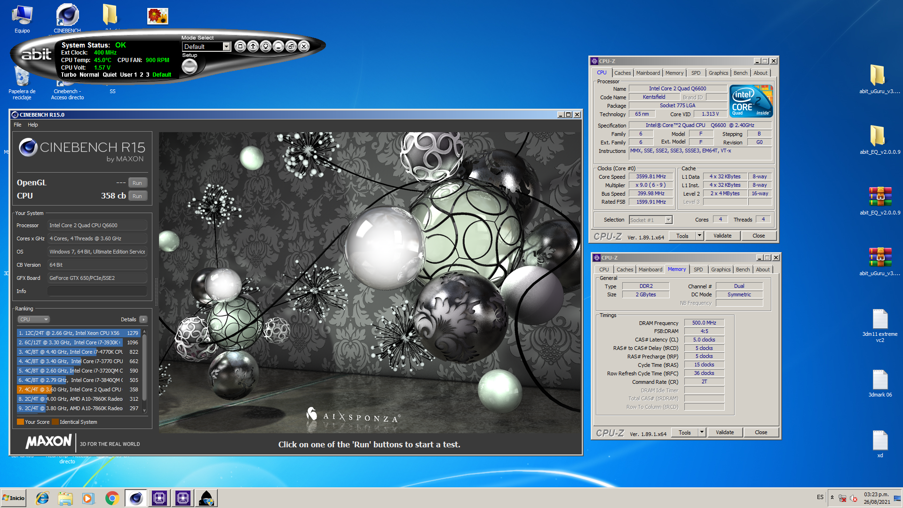Show hidden tray icons arrow
The image size is (903, 508).
click(x=832, y=498)
